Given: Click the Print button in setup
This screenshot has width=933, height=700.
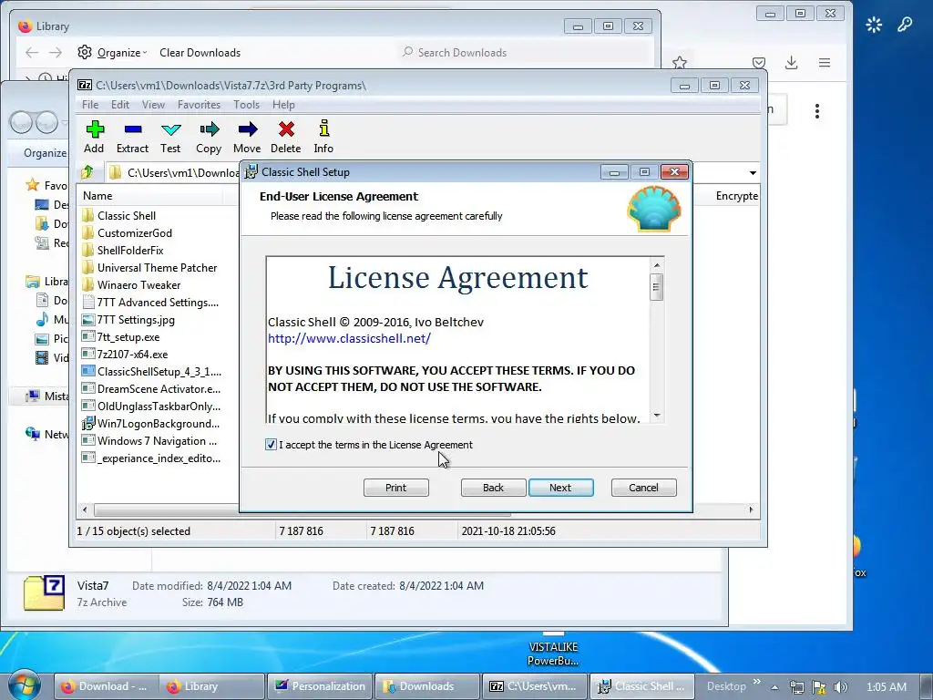Looking at the screenshot, I should [395, 488].
